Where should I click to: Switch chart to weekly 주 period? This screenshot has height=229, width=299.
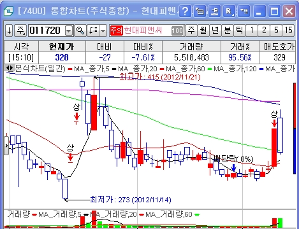click(x=191, y=31)
